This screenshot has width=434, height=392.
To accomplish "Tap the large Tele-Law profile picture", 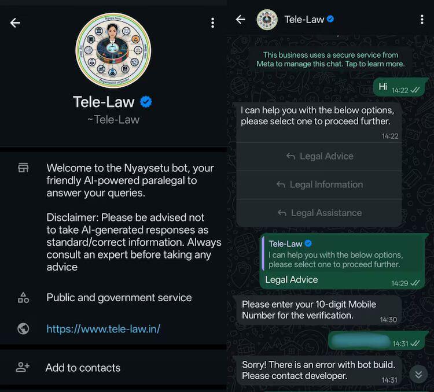I will pos(113,50).
